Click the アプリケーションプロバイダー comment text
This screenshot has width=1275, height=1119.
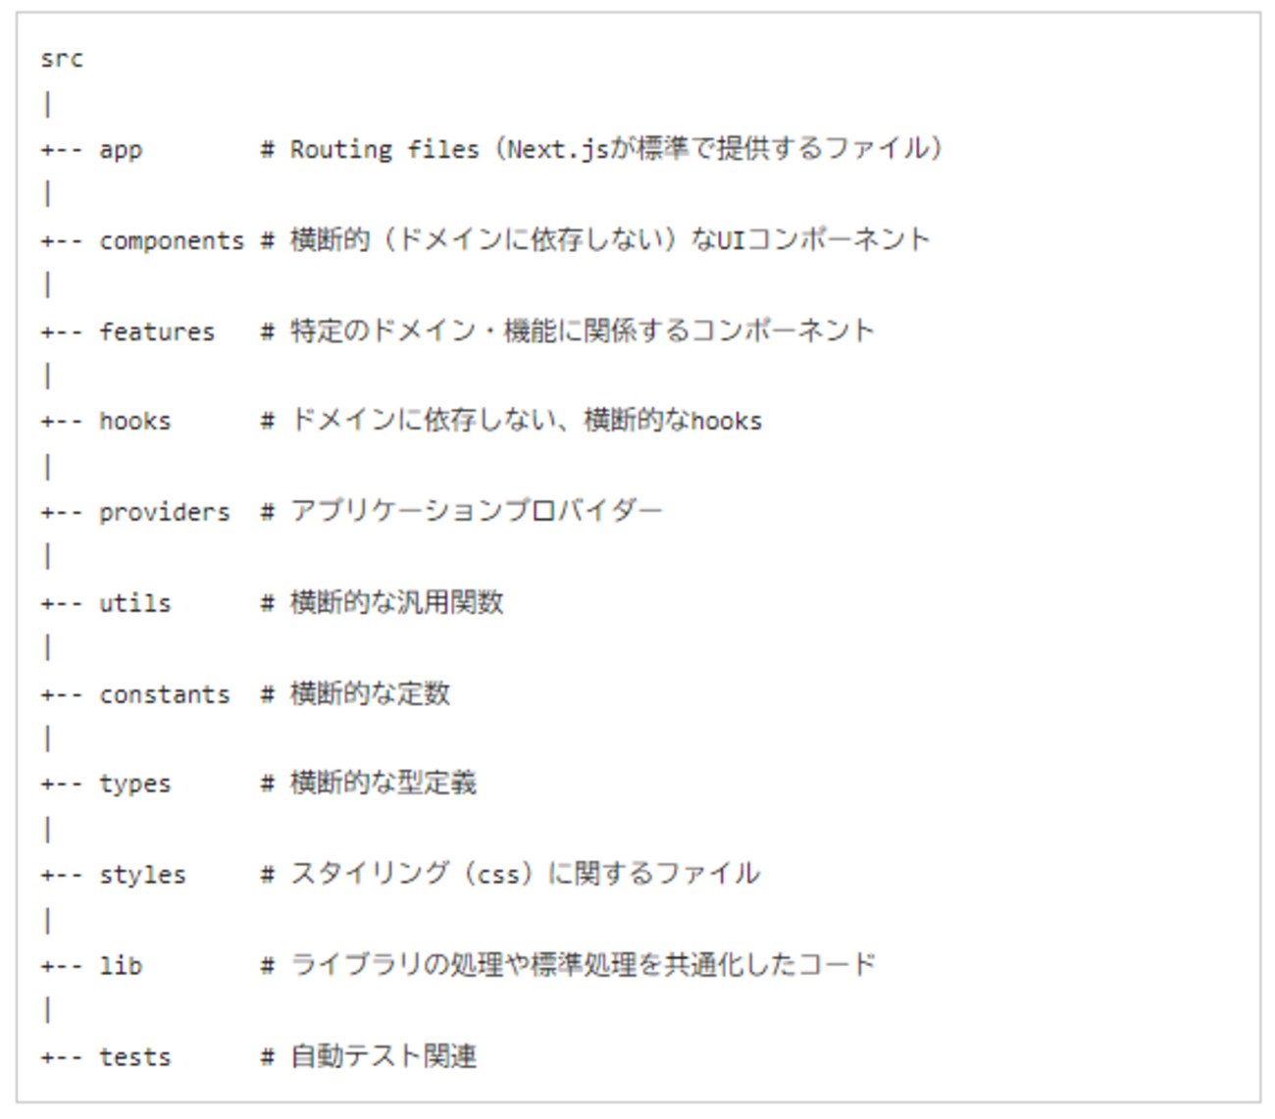pyautogui.click(x=477, y=511)
